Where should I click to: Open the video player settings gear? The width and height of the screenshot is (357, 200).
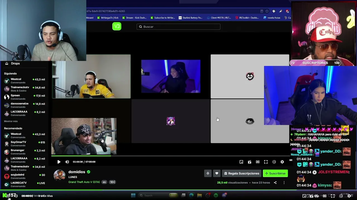(282, 162)
